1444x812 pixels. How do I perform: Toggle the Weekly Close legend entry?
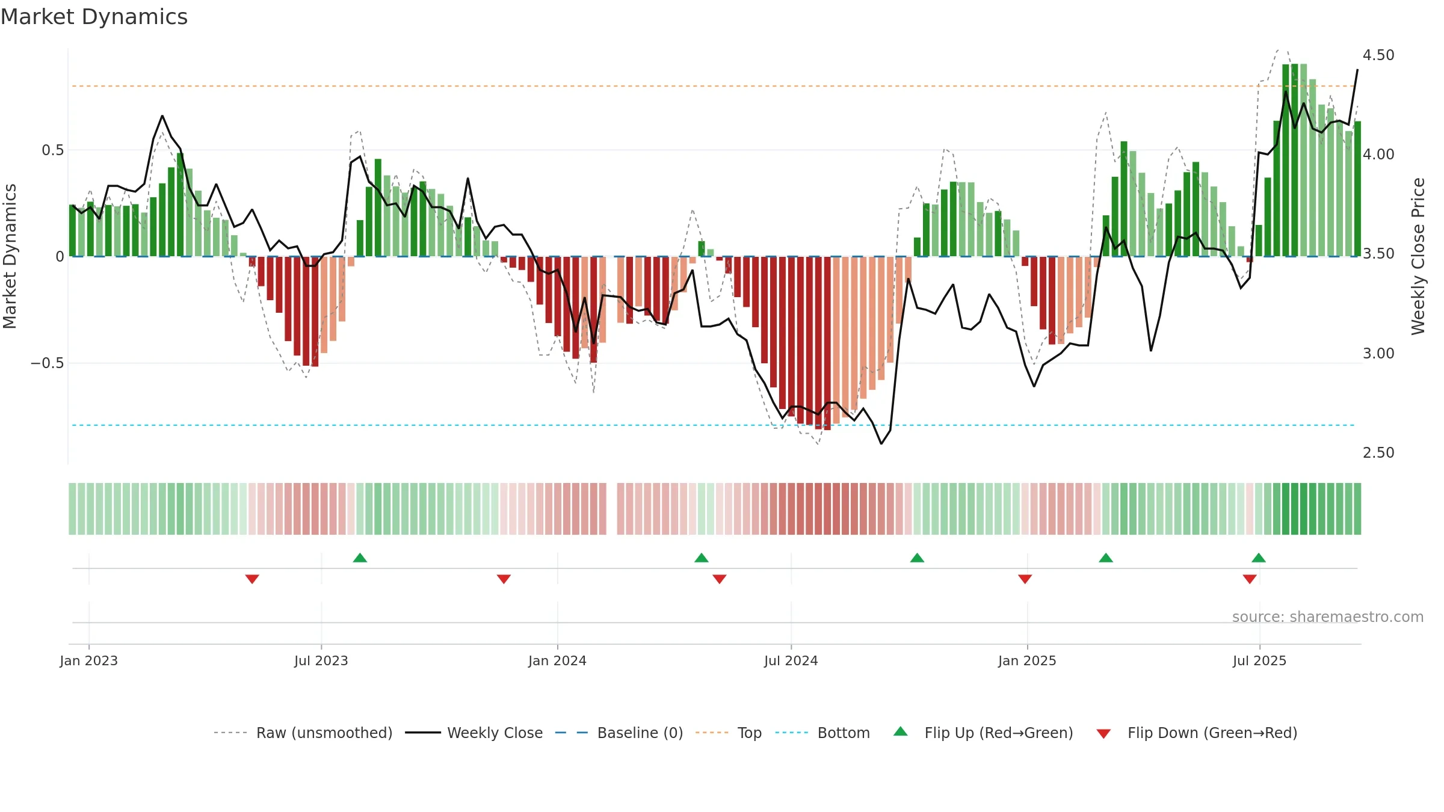(474, 733)
